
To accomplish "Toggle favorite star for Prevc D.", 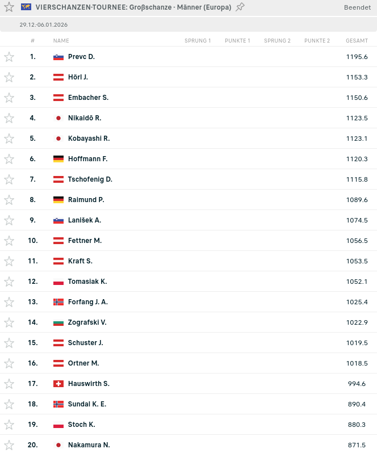I will coord(9,57).
